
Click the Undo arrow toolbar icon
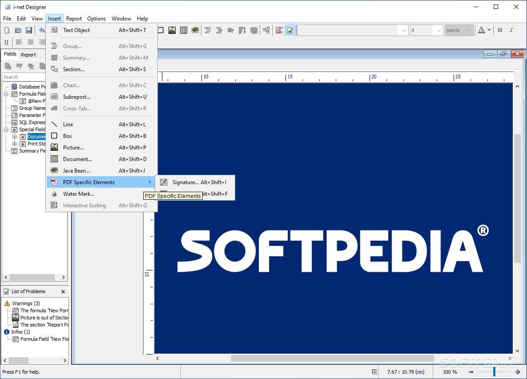click(x=42, y=30)
